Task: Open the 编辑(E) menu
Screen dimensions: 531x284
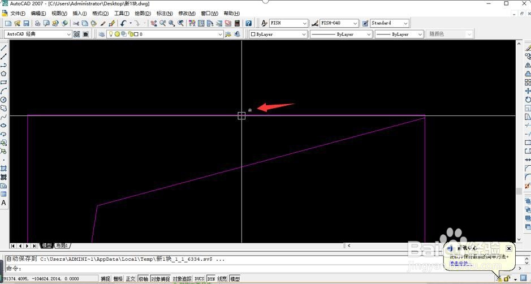Action: tap(38, 13)
